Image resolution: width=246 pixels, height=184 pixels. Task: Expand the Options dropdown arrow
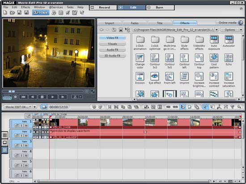pos(241,30)
